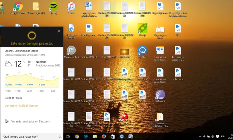The image size is (233, 140).
Task: Open File Explorer from the taskbar
Action: (x=95, y=136)
